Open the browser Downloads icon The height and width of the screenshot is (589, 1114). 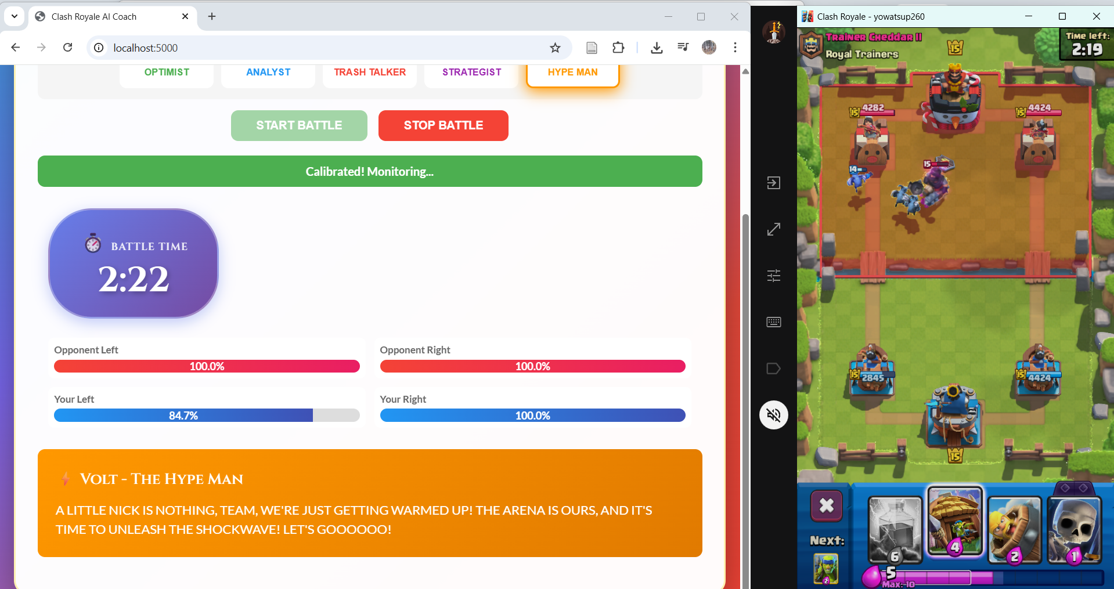[x=657, y=48]
